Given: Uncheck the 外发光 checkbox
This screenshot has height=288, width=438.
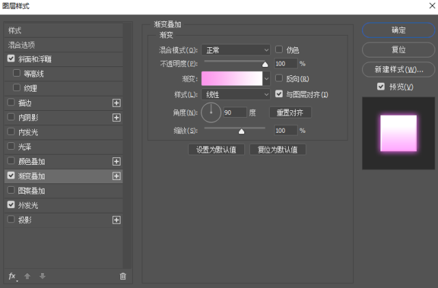Looking at the screenshot, I should point(11,205).
